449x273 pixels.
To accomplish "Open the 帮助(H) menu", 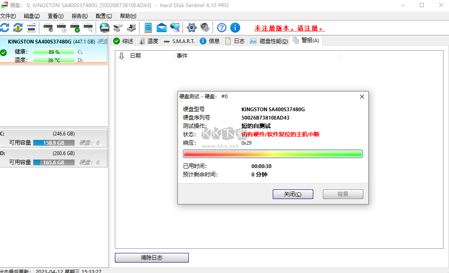I will pos(128,16).
